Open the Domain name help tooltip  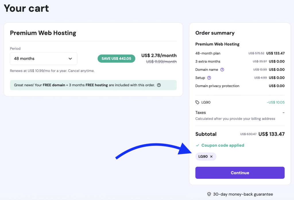coord(223,70)
